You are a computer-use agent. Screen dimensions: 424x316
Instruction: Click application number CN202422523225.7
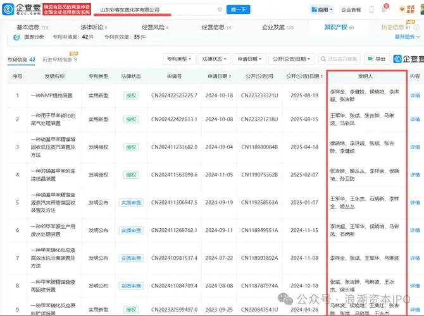pyautogui.click(x=175, y=95)
